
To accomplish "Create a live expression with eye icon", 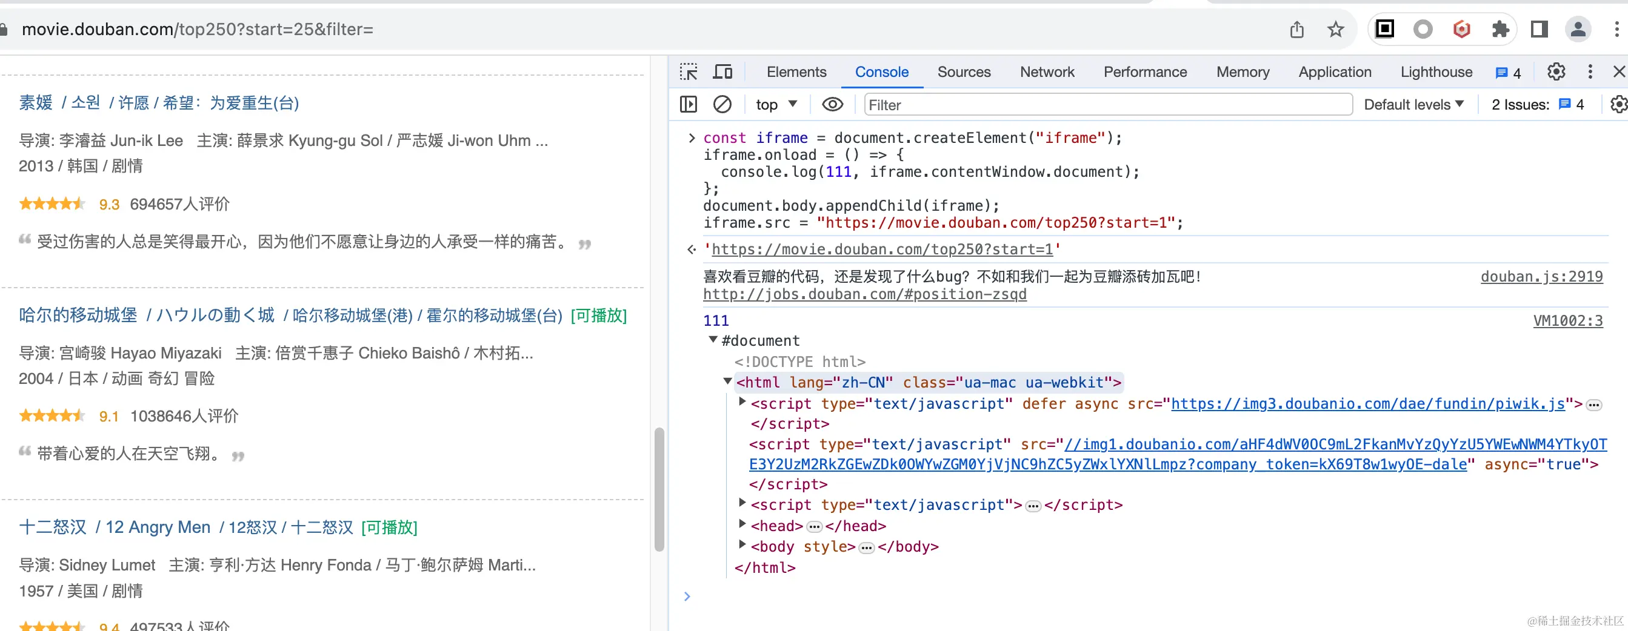I will click(832, 104).
